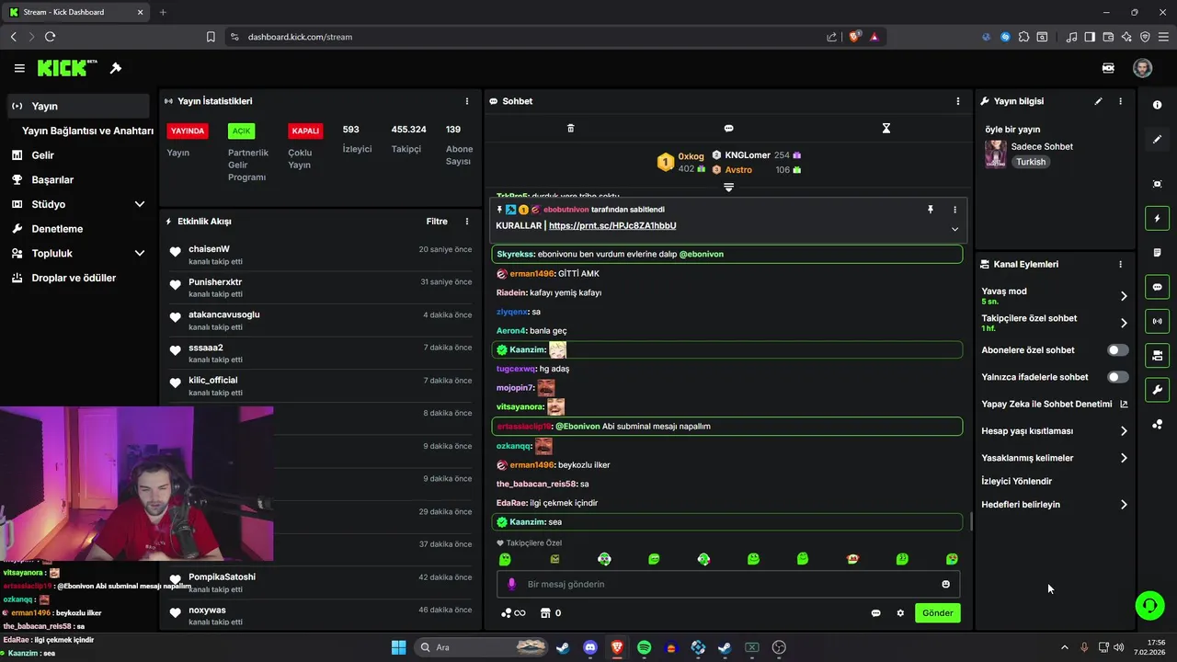Click the info icon in right sidebar
The width and height of the screenshot is (1177, 662).
[x=1157, y=105]
